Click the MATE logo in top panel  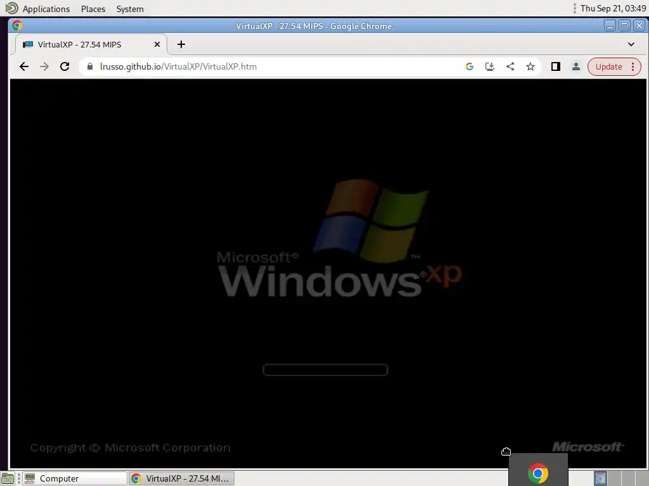click(11, 8)
